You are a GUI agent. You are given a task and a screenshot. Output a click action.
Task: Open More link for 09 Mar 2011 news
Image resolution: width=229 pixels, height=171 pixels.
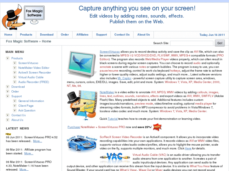pyautogui.click(x=29, y=153)
